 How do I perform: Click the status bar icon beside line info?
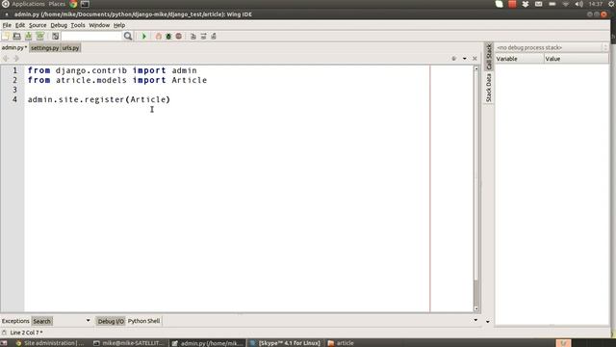coord(4,333)
